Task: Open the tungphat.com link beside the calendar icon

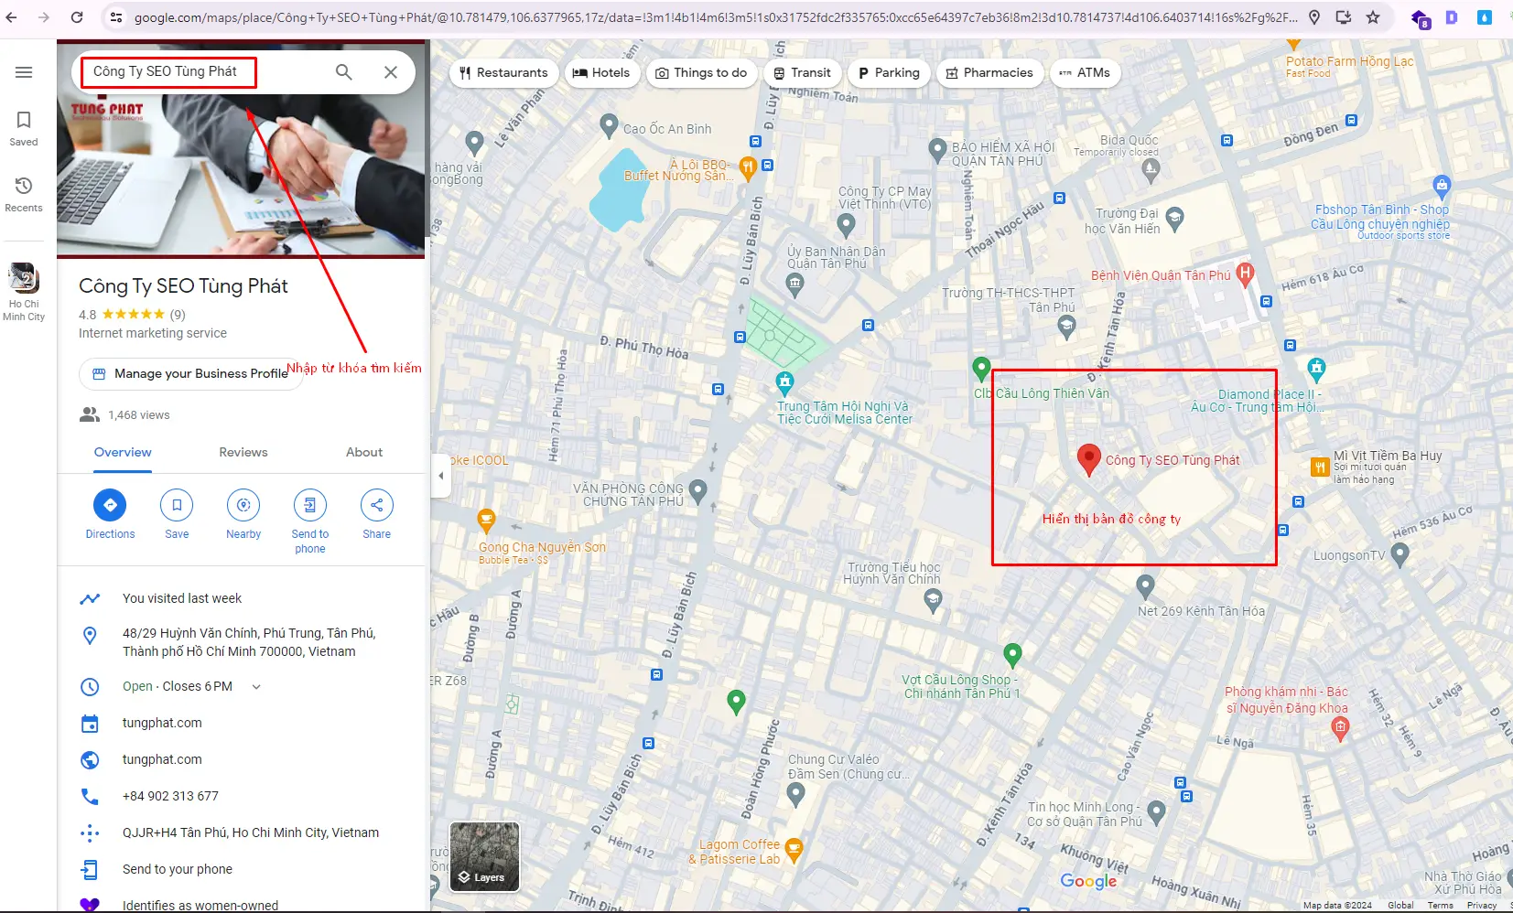Action: click(162, 723)
